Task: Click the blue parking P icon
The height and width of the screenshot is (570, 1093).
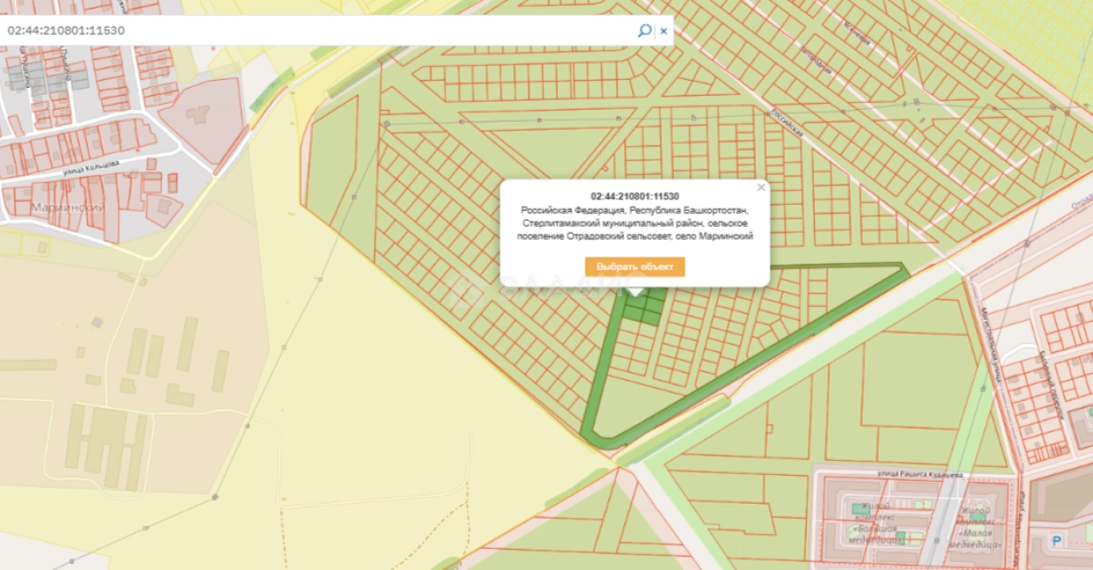Action: 1056,541
